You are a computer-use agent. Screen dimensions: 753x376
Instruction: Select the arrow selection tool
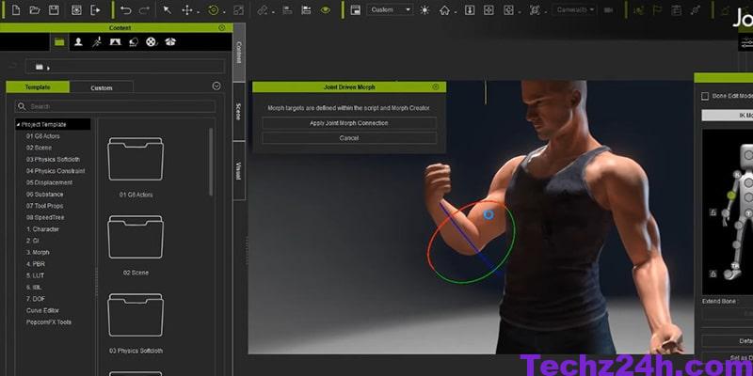coord(168,10)
